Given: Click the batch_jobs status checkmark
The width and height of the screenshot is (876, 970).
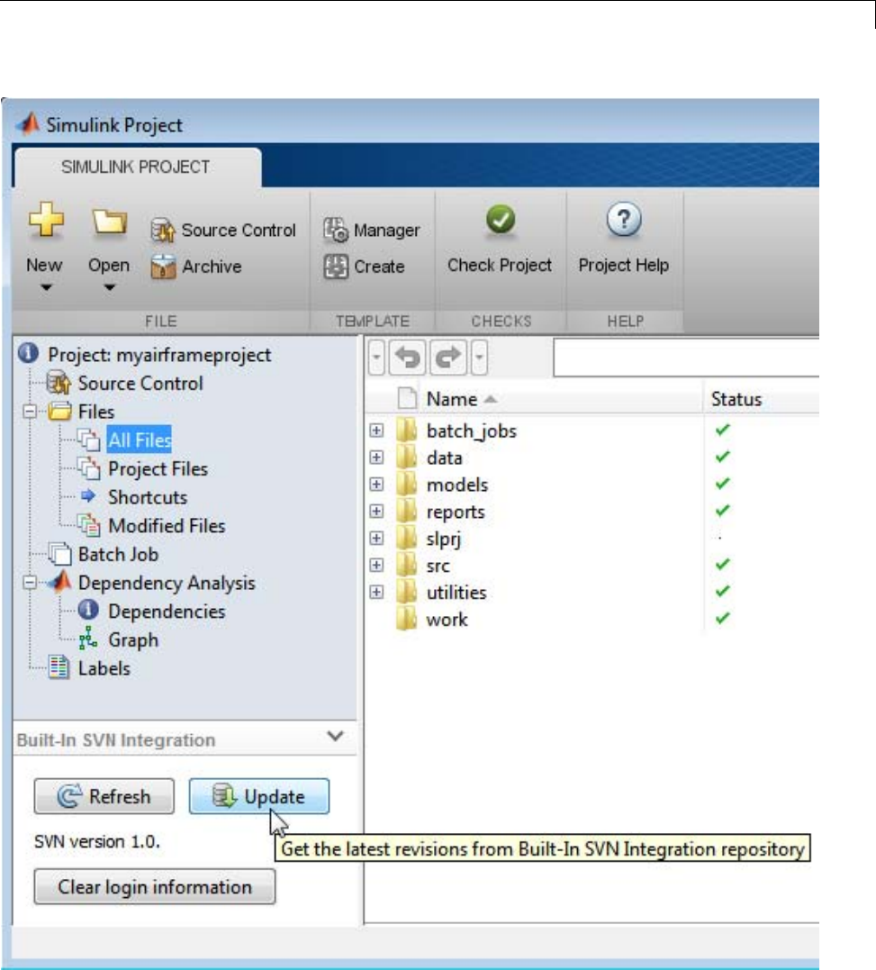Looking at the screenshot, I should tap(722, 430).
